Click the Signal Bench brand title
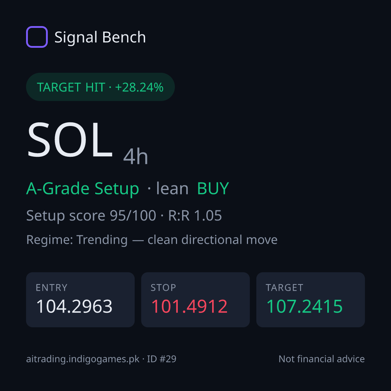Viewport: 391px width, 391px height. tap(100, 37)
